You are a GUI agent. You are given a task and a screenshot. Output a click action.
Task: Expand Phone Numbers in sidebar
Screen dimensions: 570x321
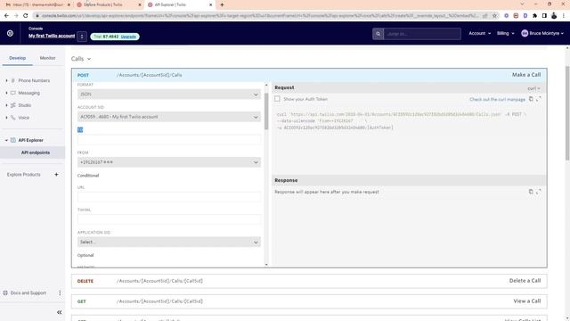(6, 80)
